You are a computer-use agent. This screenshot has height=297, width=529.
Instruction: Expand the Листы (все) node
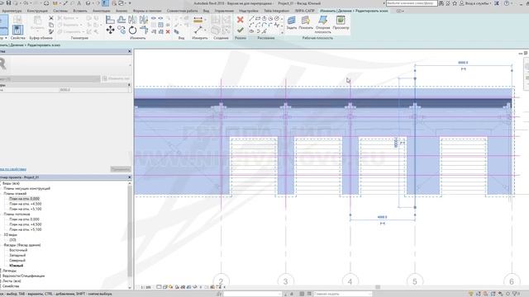click(x=12, y=280)
